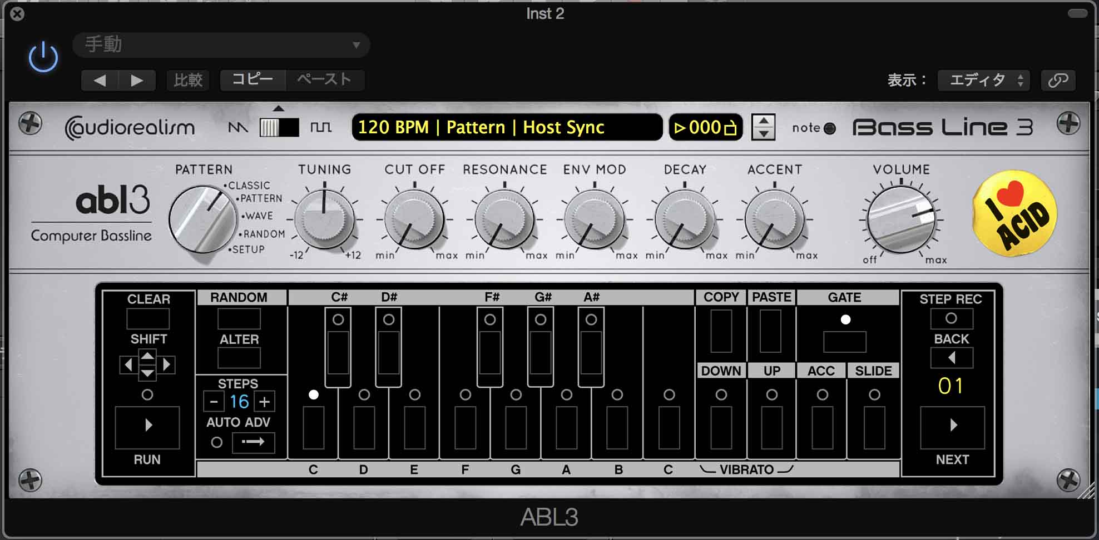Click the C# black key
This screenshot has width=1099, height=540.
click(338, 353)
